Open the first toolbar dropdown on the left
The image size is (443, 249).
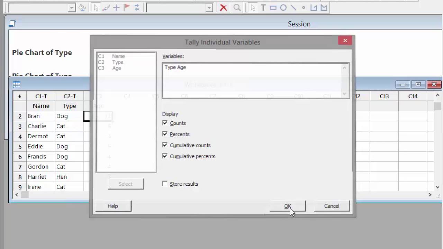point(71,8)
